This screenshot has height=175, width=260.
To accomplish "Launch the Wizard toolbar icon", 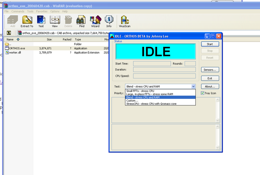I will pos(95,21).
